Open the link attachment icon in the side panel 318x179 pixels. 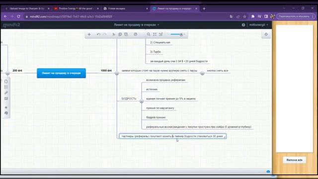[6, 93]
